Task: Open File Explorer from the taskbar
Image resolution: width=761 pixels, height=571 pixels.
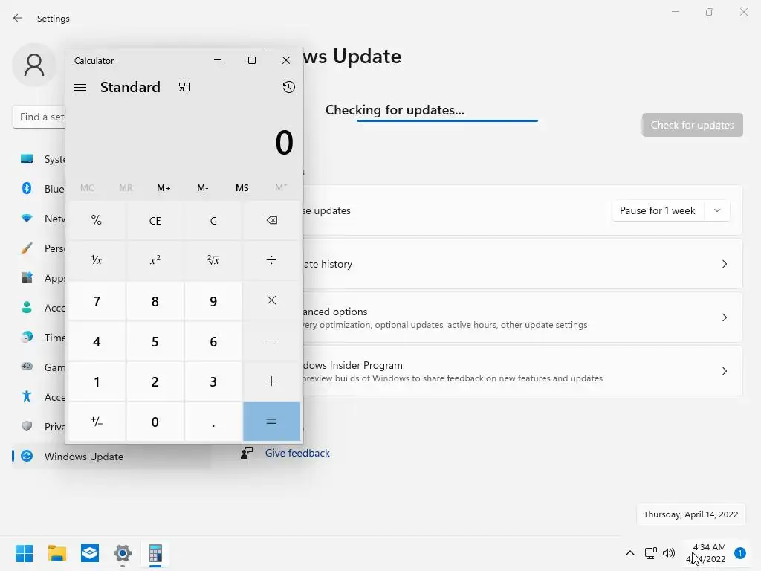Action: tap(56, 553)
